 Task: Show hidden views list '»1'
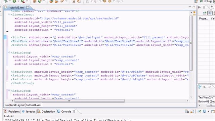pyautogui.click(x=212, y=7)
